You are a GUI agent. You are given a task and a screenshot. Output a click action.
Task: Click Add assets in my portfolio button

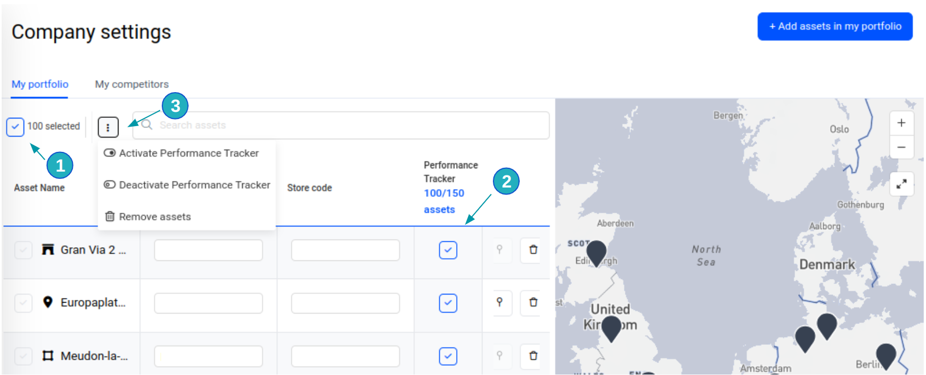pyautogui.click(x=834, y=26)
